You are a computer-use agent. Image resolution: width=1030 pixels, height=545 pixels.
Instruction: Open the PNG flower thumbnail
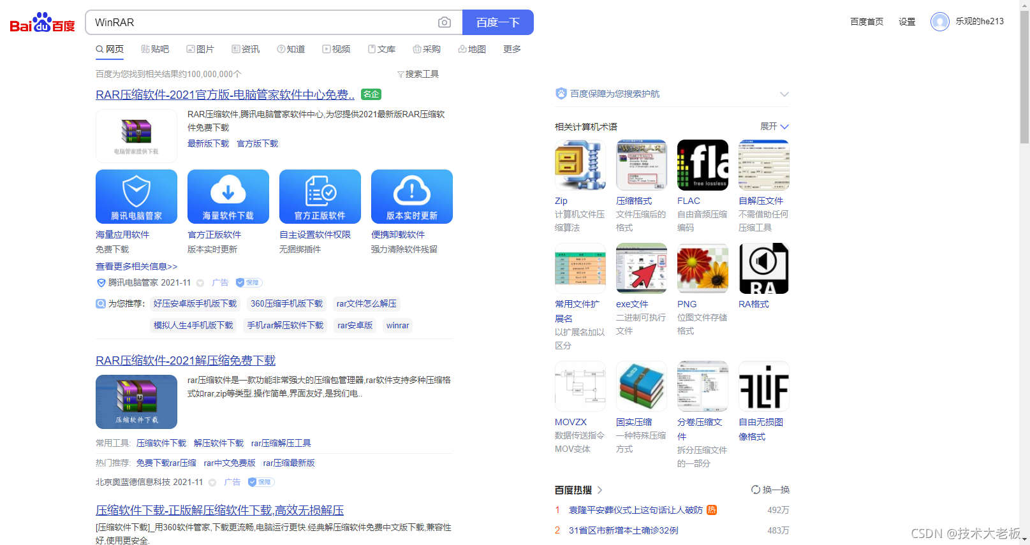(703, 268)
